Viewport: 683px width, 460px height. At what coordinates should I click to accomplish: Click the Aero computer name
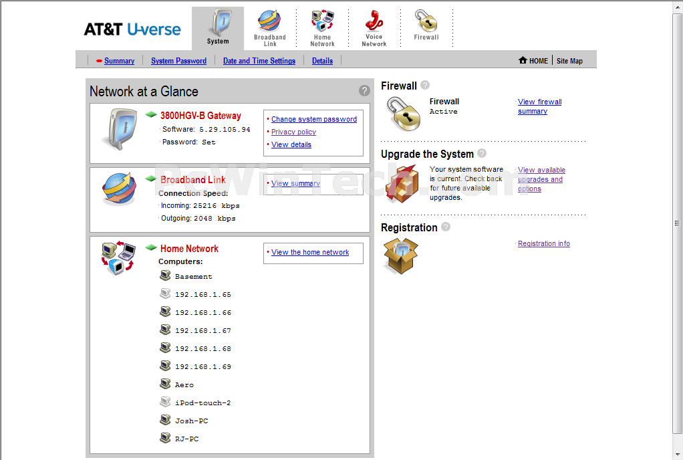pyautogui.click(x=184, y=385)
